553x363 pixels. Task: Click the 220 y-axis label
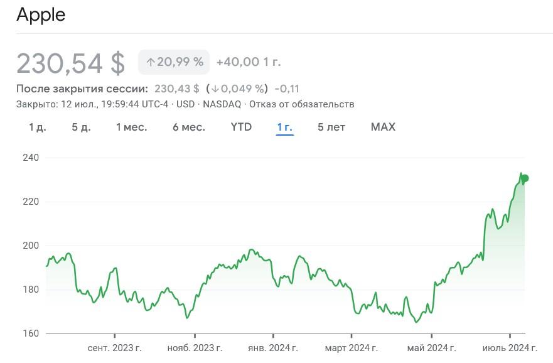pyautogui.click(x=31, y=202)
